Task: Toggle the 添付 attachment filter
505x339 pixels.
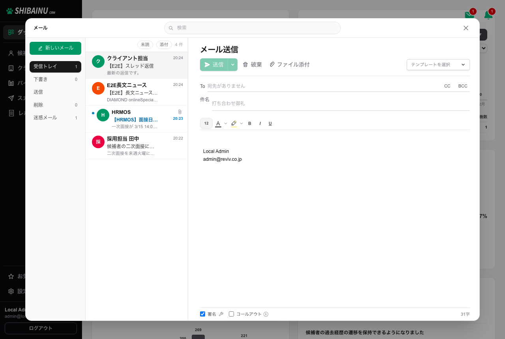Action: coord(164,45)
